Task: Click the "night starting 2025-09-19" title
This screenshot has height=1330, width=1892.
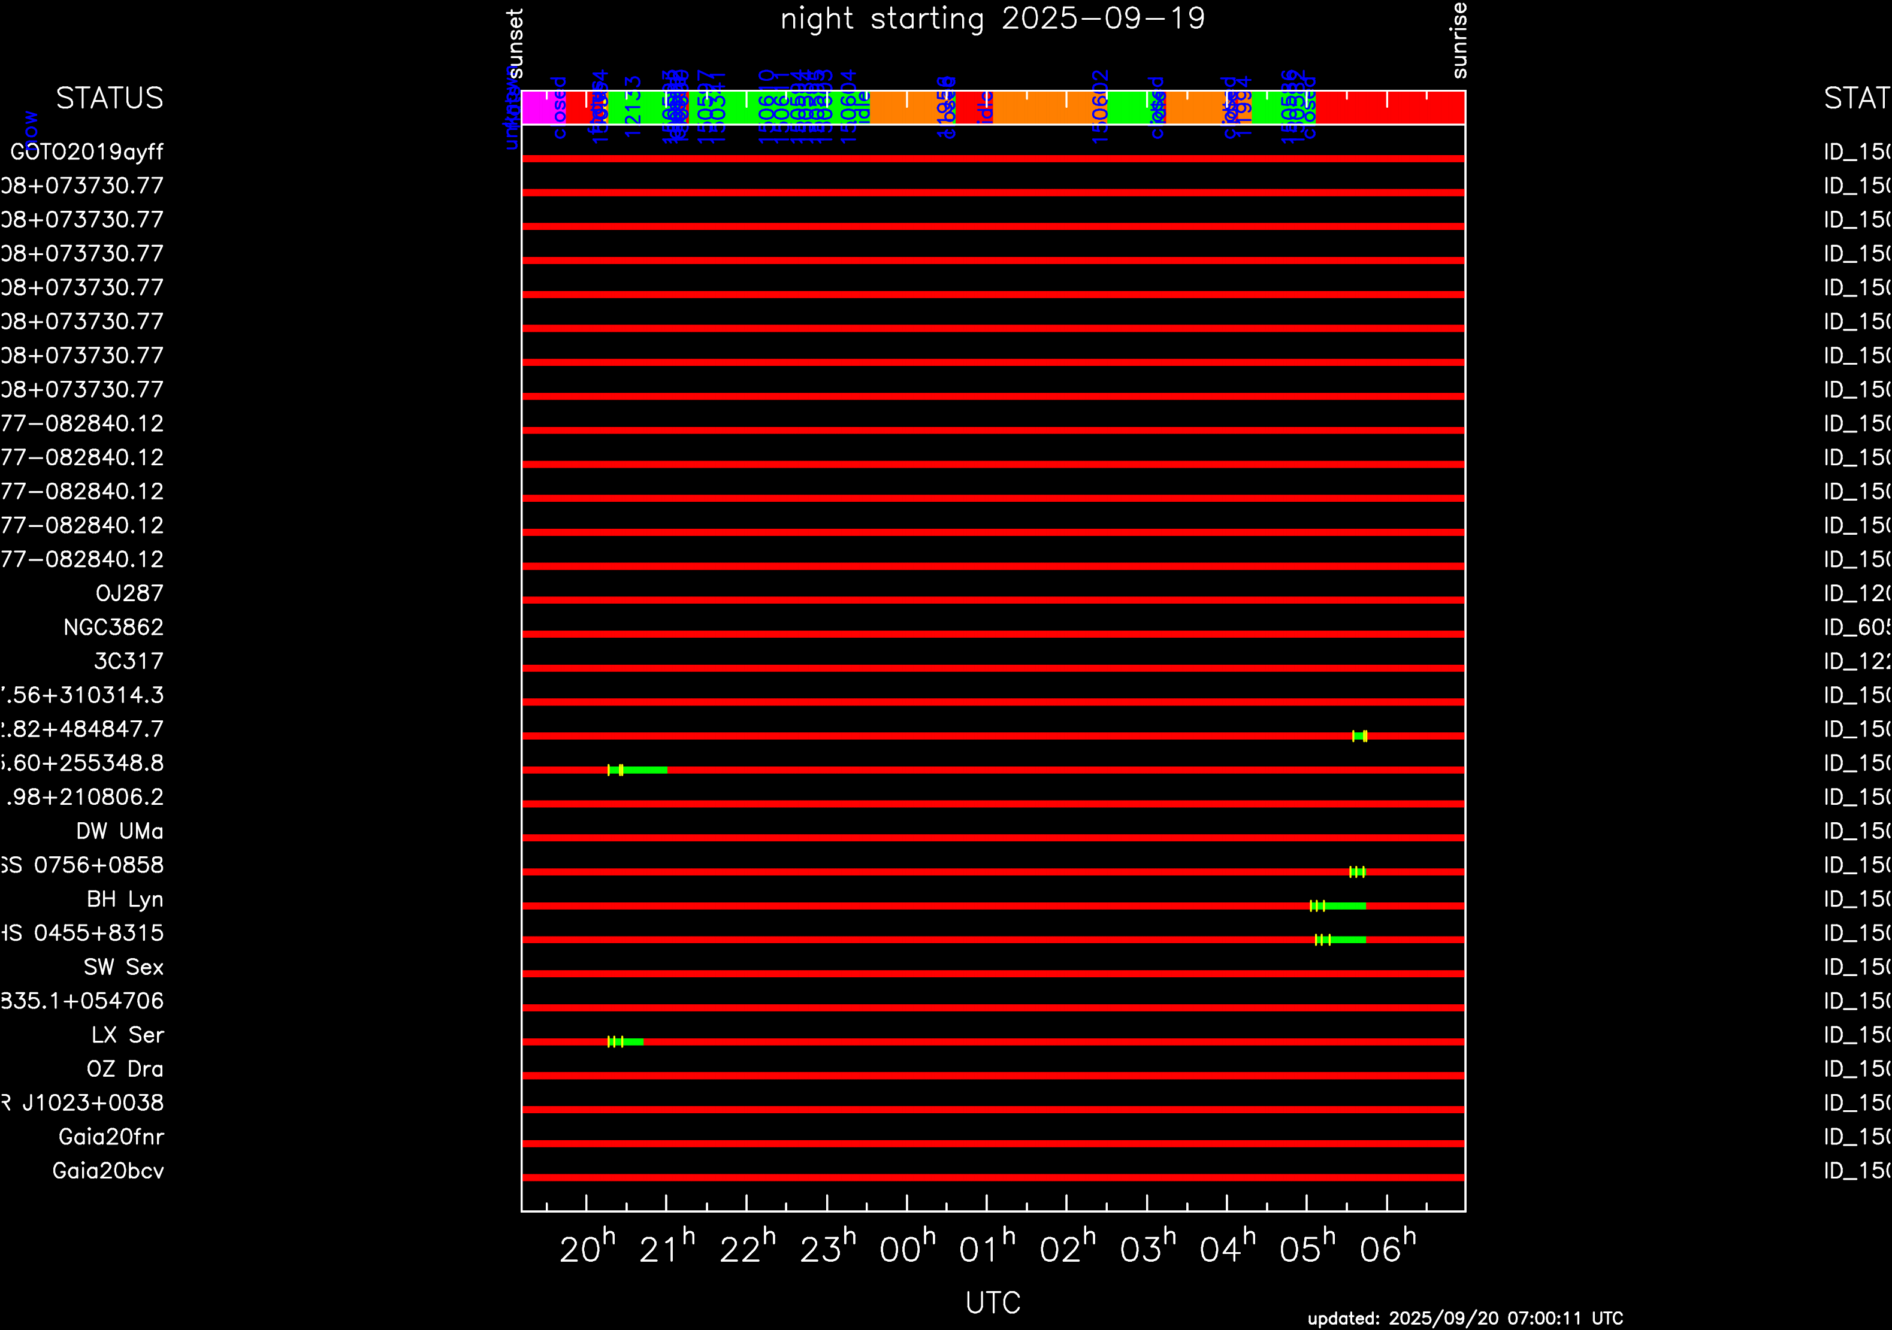Action: (992, 19)
